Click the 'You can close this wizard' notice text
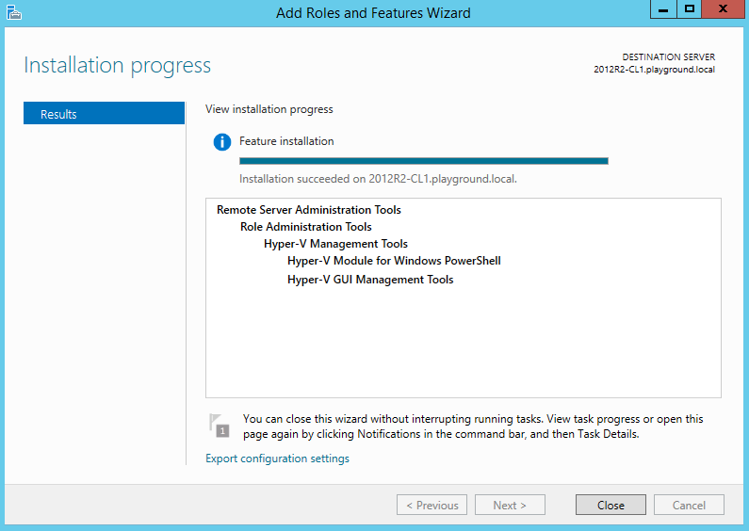This screenshot has height=531, width=749. [473, 426]
